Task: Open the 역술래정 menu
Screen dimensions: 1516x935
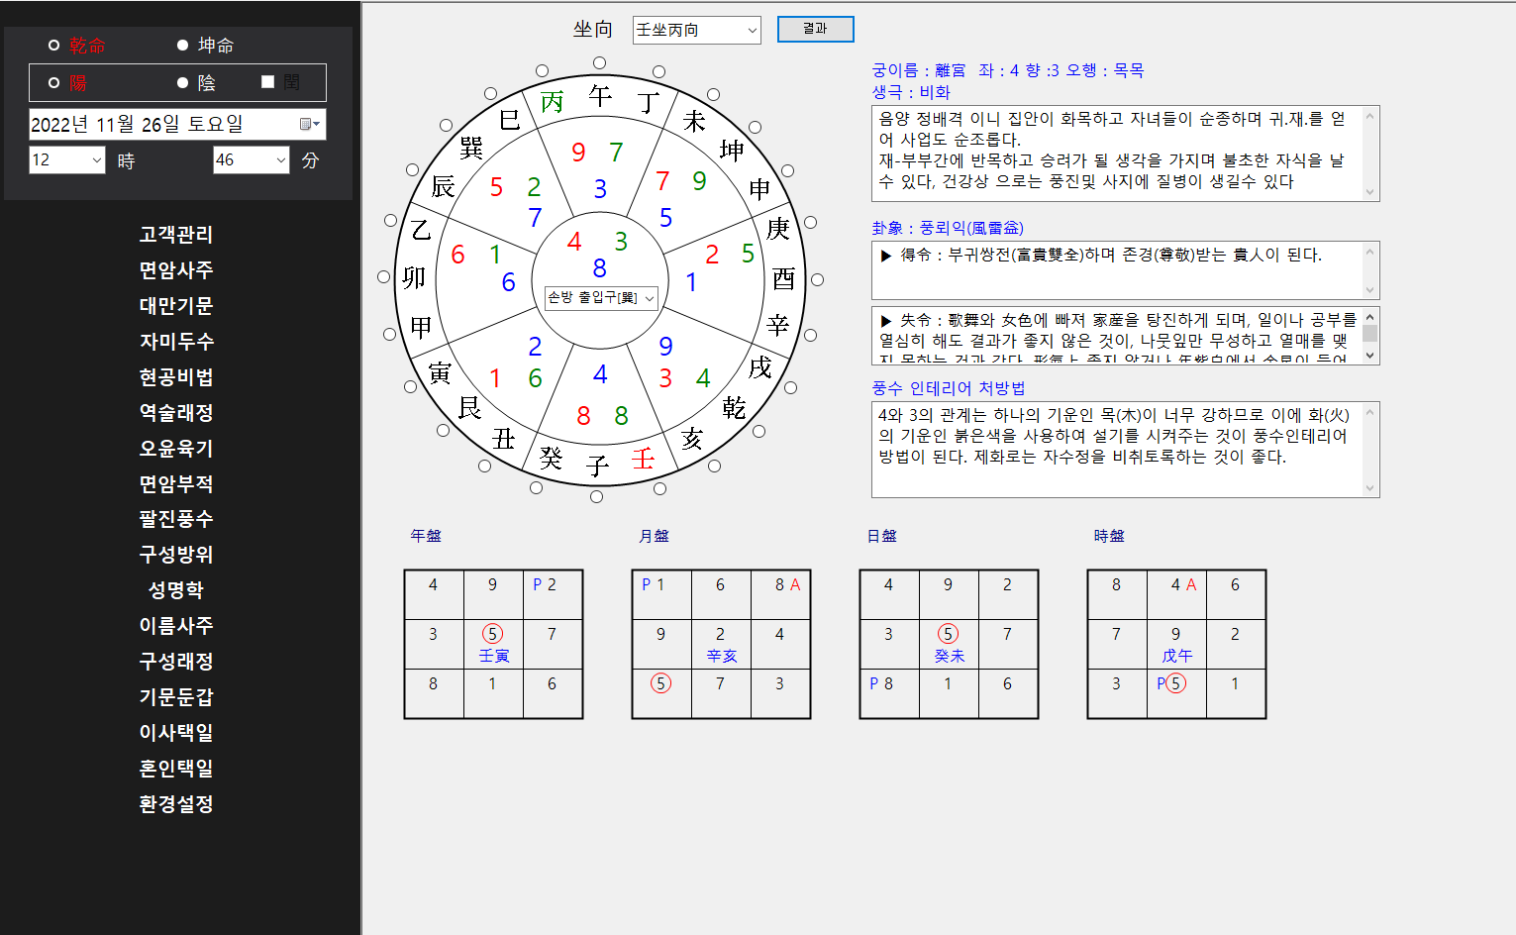Action: click(176, 413)
